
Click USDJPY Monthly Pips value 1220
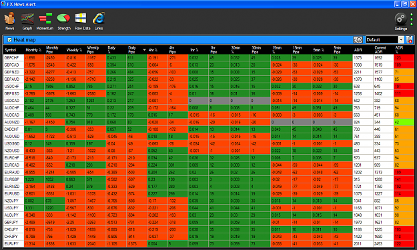pos(55,208)
